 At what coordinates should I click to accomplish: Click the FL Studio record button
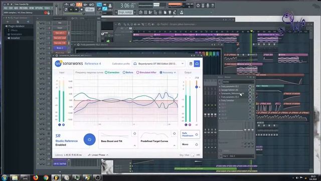81,10
